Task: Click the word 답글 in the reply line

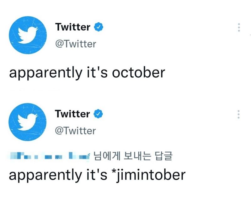Action: click(163, 156)
